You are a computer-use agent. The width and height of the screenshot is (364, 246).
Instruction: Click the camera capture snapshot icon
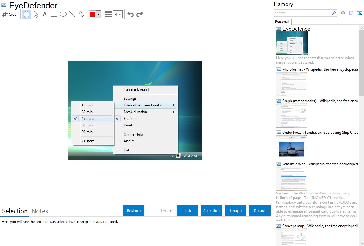point(343,13)
